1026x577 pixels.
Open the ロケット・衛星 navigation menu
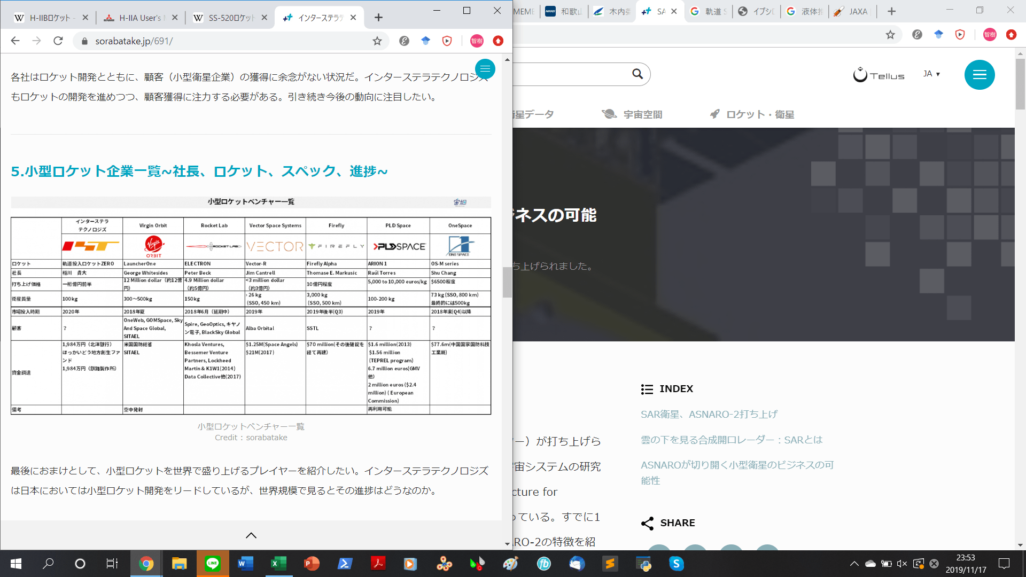pos(752,114)
